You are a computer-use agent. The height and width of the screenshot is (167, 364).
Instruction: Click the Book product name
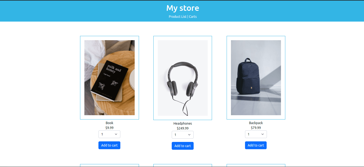tap(110, 123)
